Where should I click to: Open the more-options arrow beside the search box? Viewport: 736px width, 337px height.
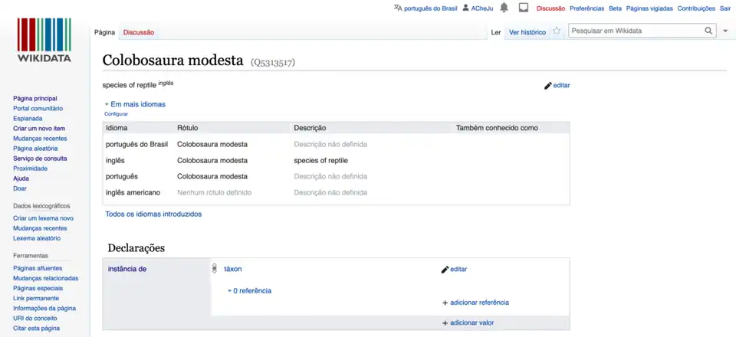725,31
